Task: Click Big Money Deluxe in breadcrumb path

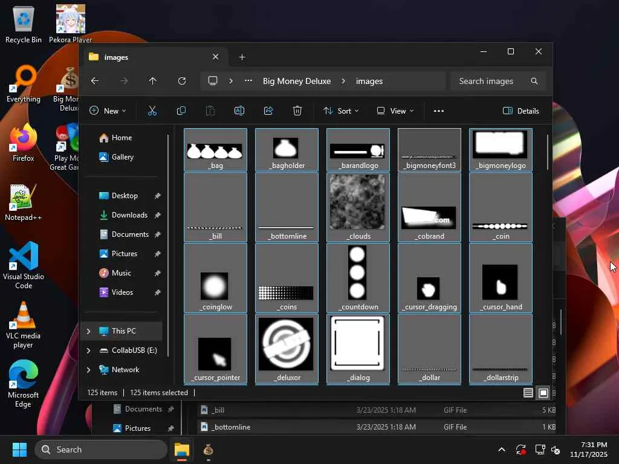Action: coord(296,81)
